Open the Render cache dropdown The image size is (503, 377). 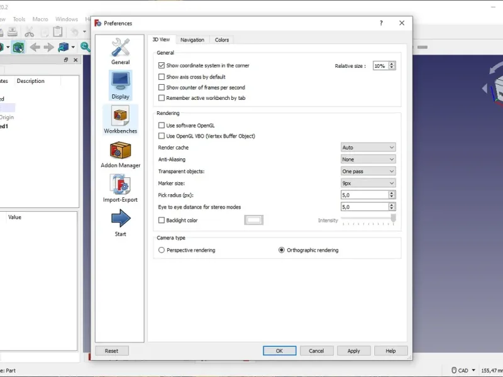[x=368, y=148]
